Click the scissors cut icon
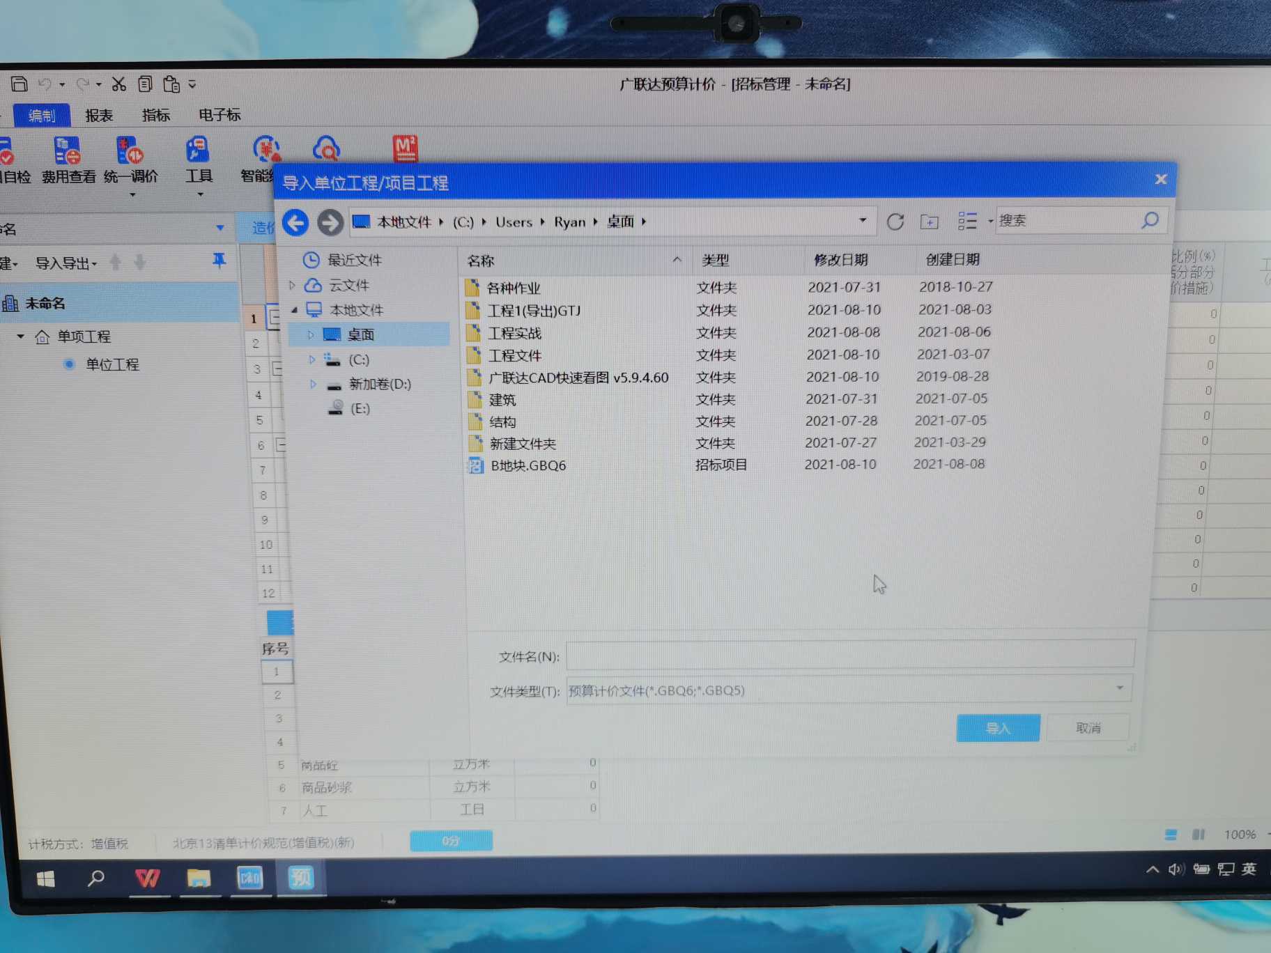This screenshot has width=1271, height=953. click(119, 84)
